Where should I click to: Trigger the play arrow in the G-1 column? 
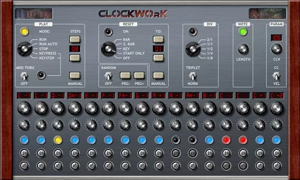[x=142, y=153]
